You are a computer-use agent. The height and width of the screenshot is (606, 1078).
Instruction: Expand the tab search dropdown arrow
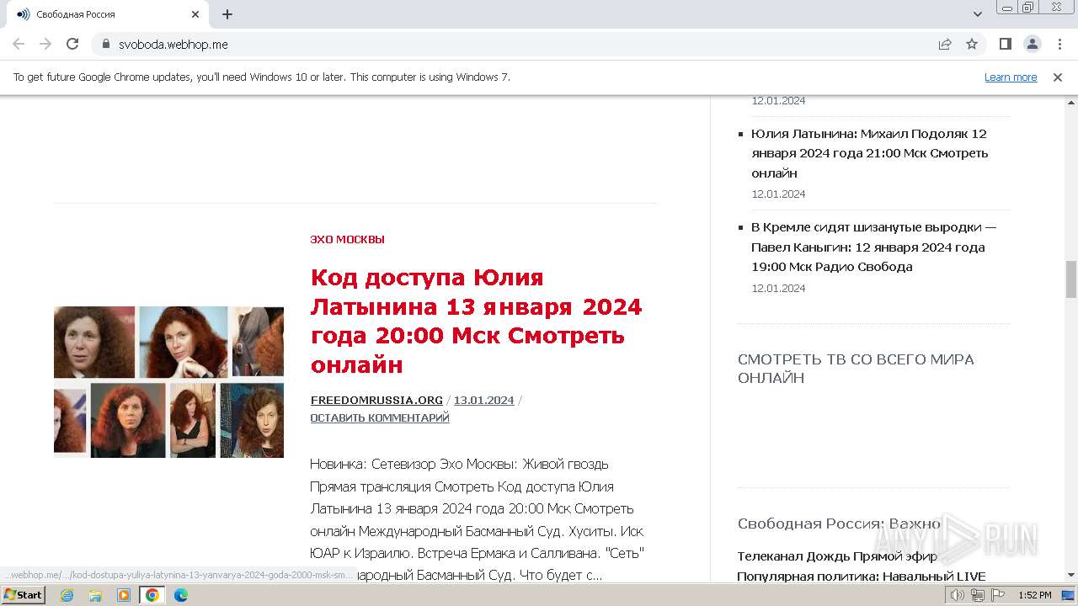(x=978, y=14)
